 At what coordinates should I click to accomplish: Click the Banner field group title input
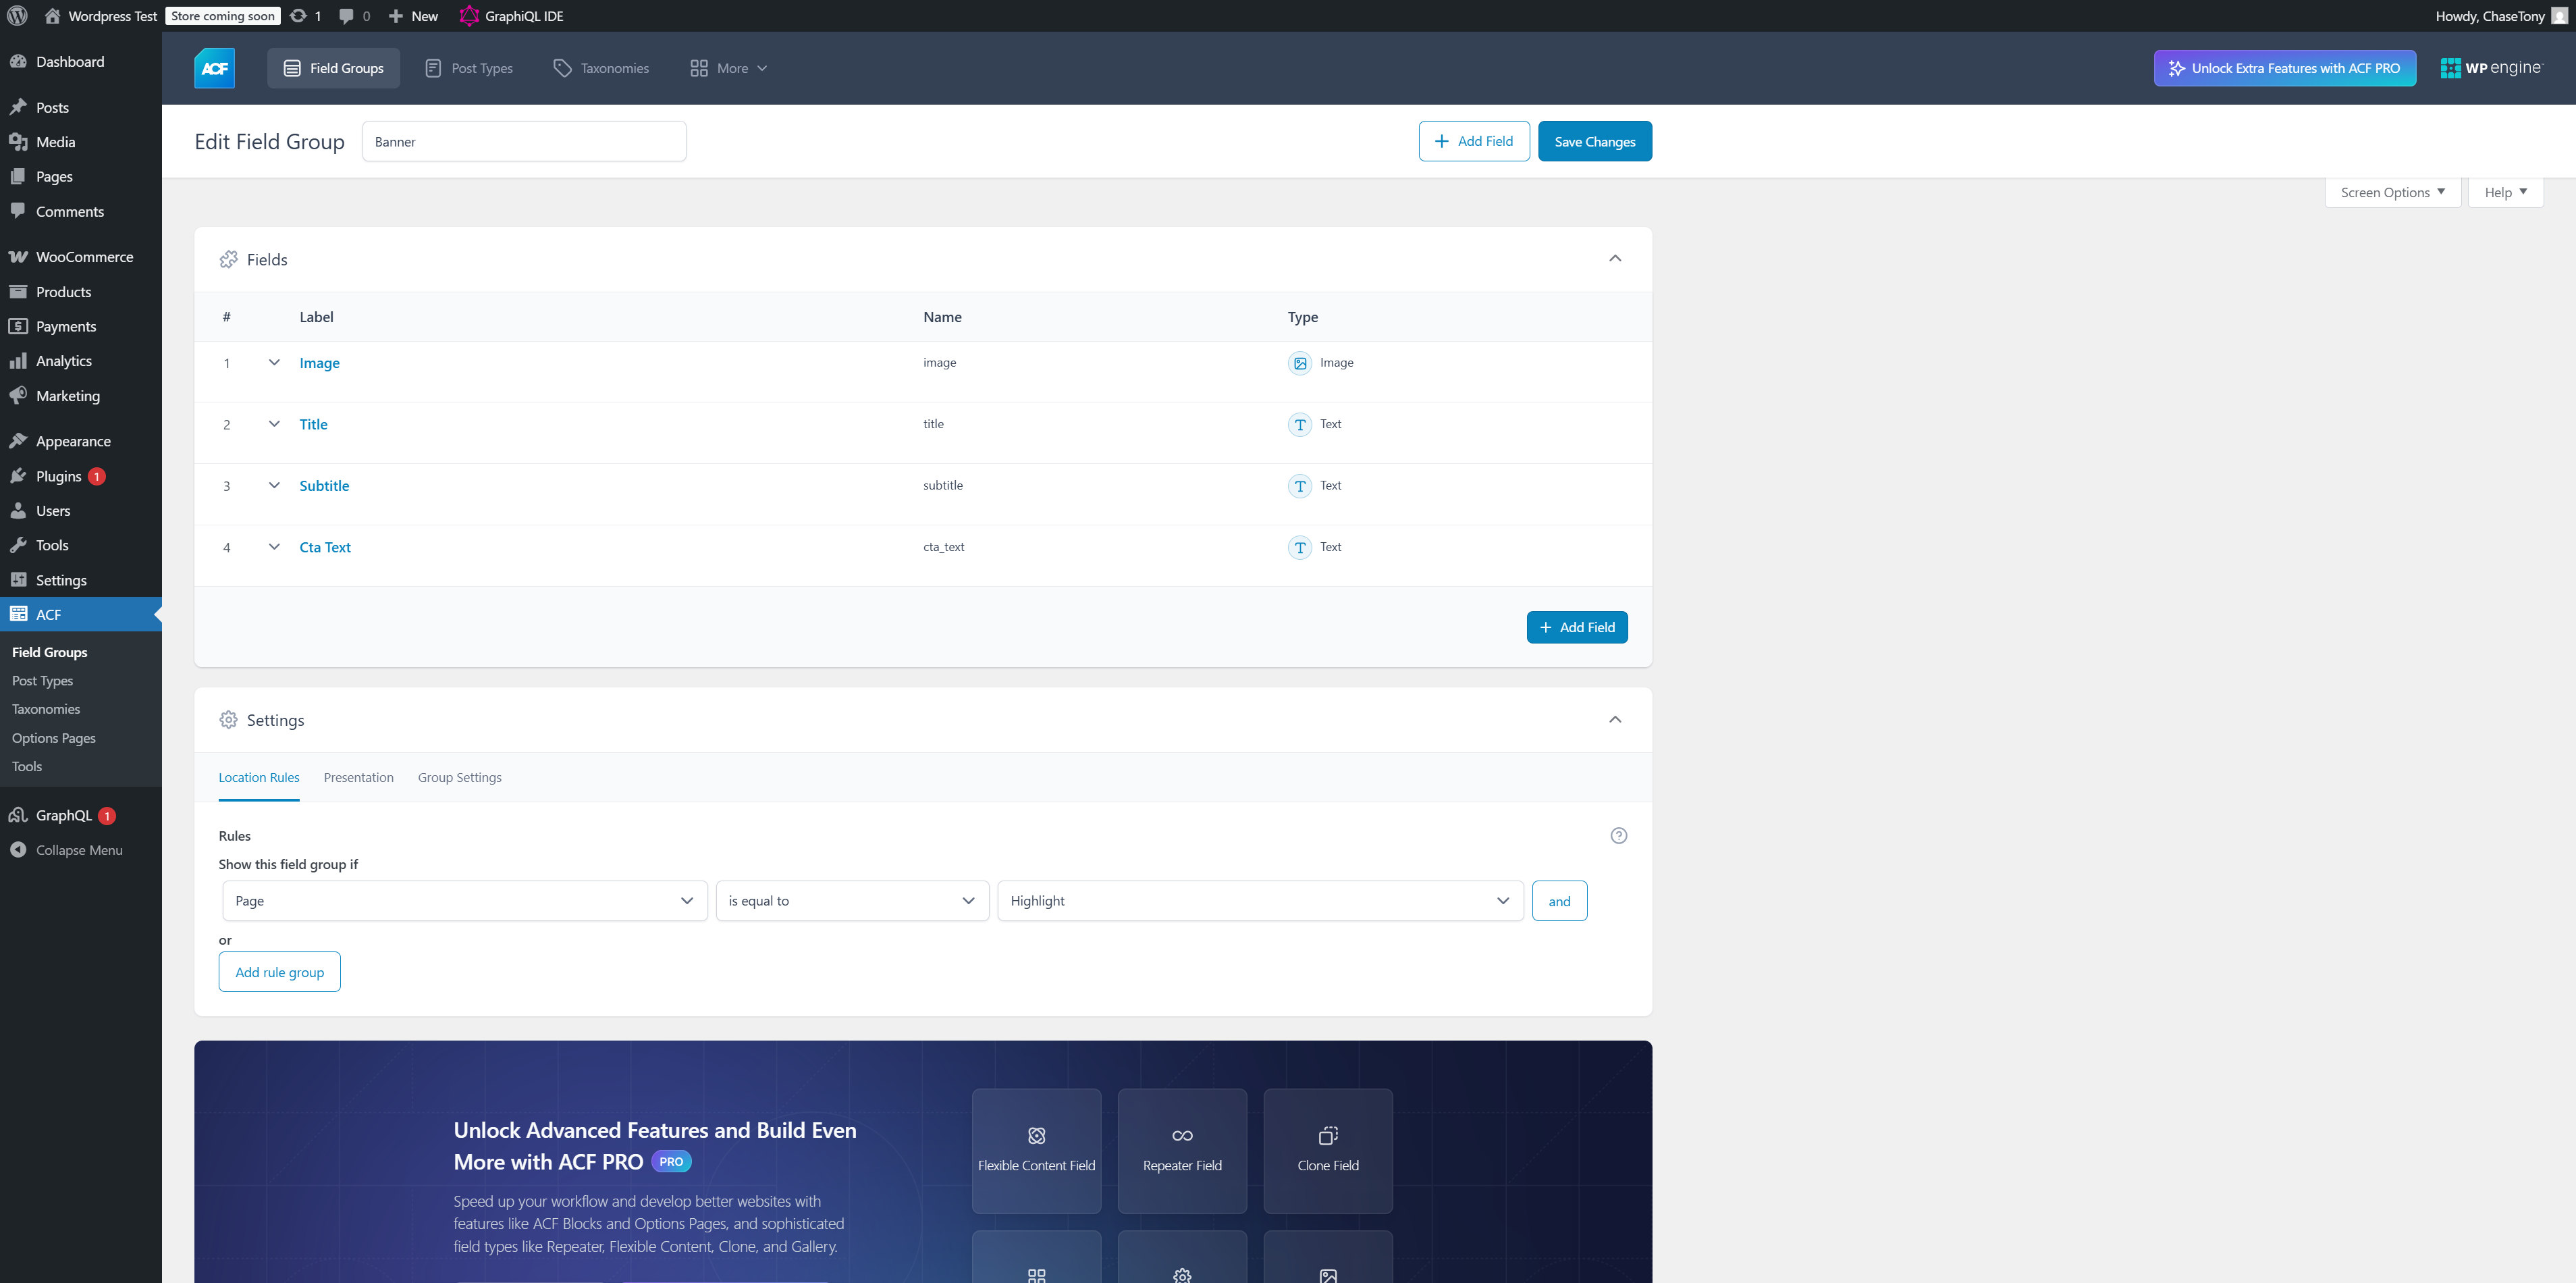523,141
